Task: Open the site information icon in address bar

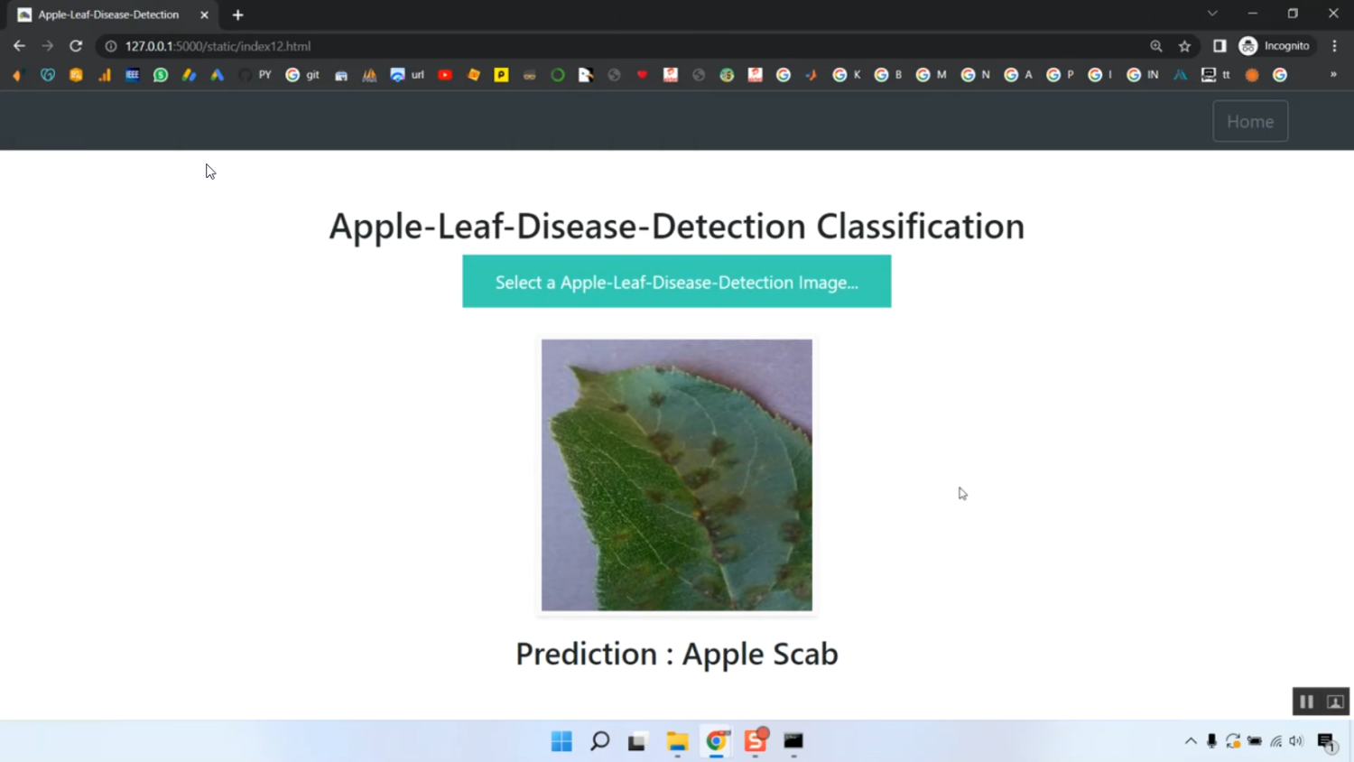Action: [111, 46]
